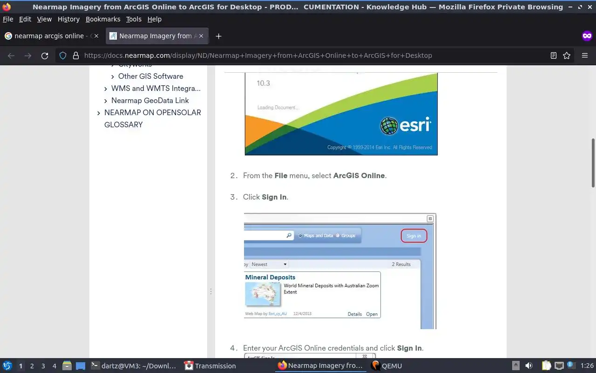This screenshot has width=596, height=373.
Task: Click the clock showing 1:26
Action: pyautogui.click(x=587, y=366)
